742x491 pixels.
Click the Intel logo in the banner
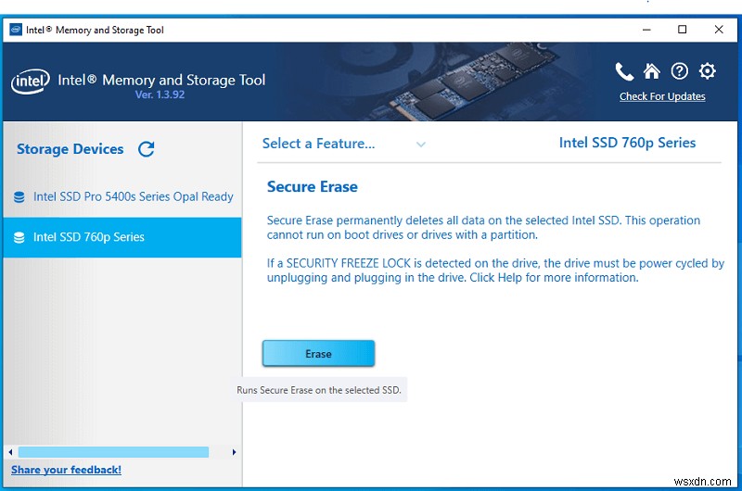click(x=30, y=82)
